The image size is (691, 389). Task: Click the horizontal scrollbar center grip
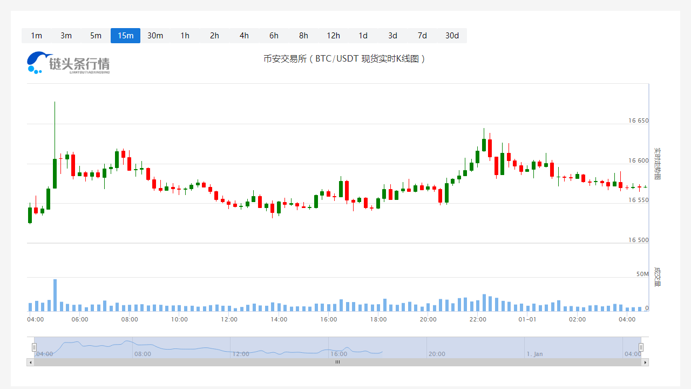tap(337, 363)
